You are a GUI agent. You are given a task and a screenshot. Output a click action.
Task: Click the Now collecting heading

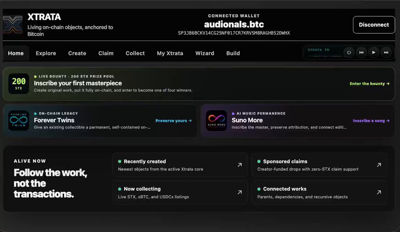click(x=142, y=189)
